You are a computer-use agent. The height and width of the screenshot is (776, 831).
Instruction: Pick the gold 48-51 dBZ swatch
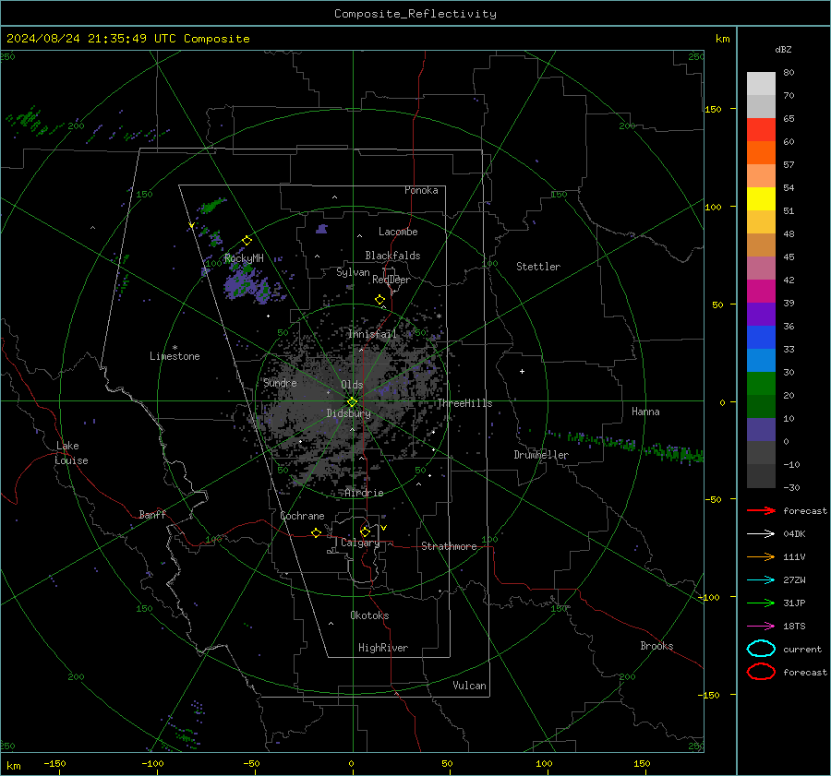761,222
